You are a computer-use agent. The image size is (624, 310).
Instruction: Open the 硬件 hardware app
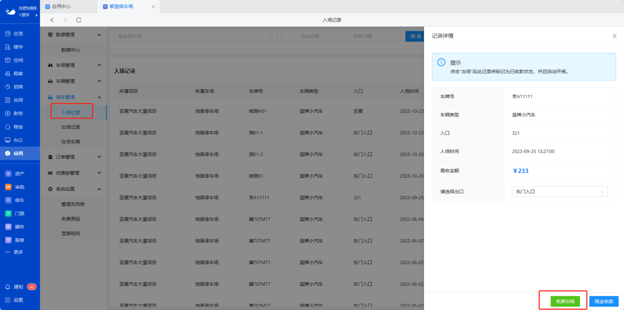(15, 227)
